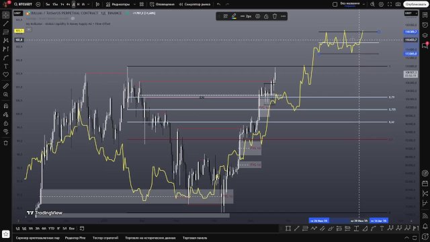Redo last chart action
Screen dimensions: 430x242
click(x=227, y=5)
